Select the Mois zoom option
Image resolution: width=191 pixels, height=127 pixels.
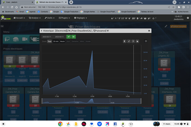click(82, 41)
